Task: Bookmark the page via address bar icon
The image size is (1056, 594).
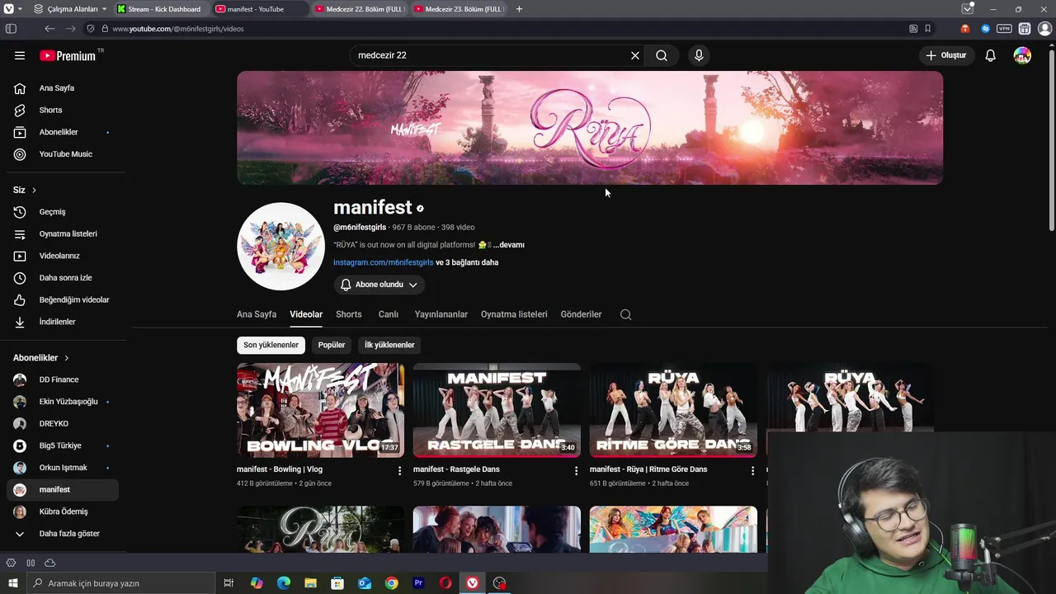Action: (928, 29)
